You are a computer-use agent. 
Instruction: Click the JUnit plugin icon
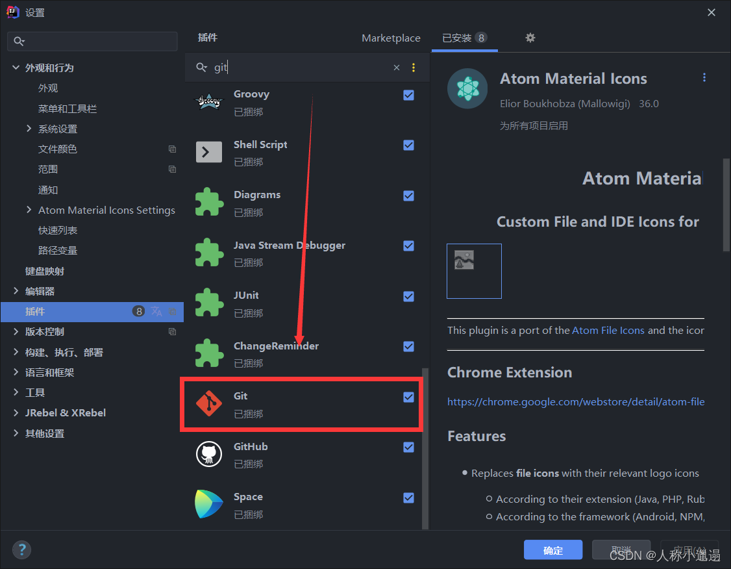(x=209, y=303)
